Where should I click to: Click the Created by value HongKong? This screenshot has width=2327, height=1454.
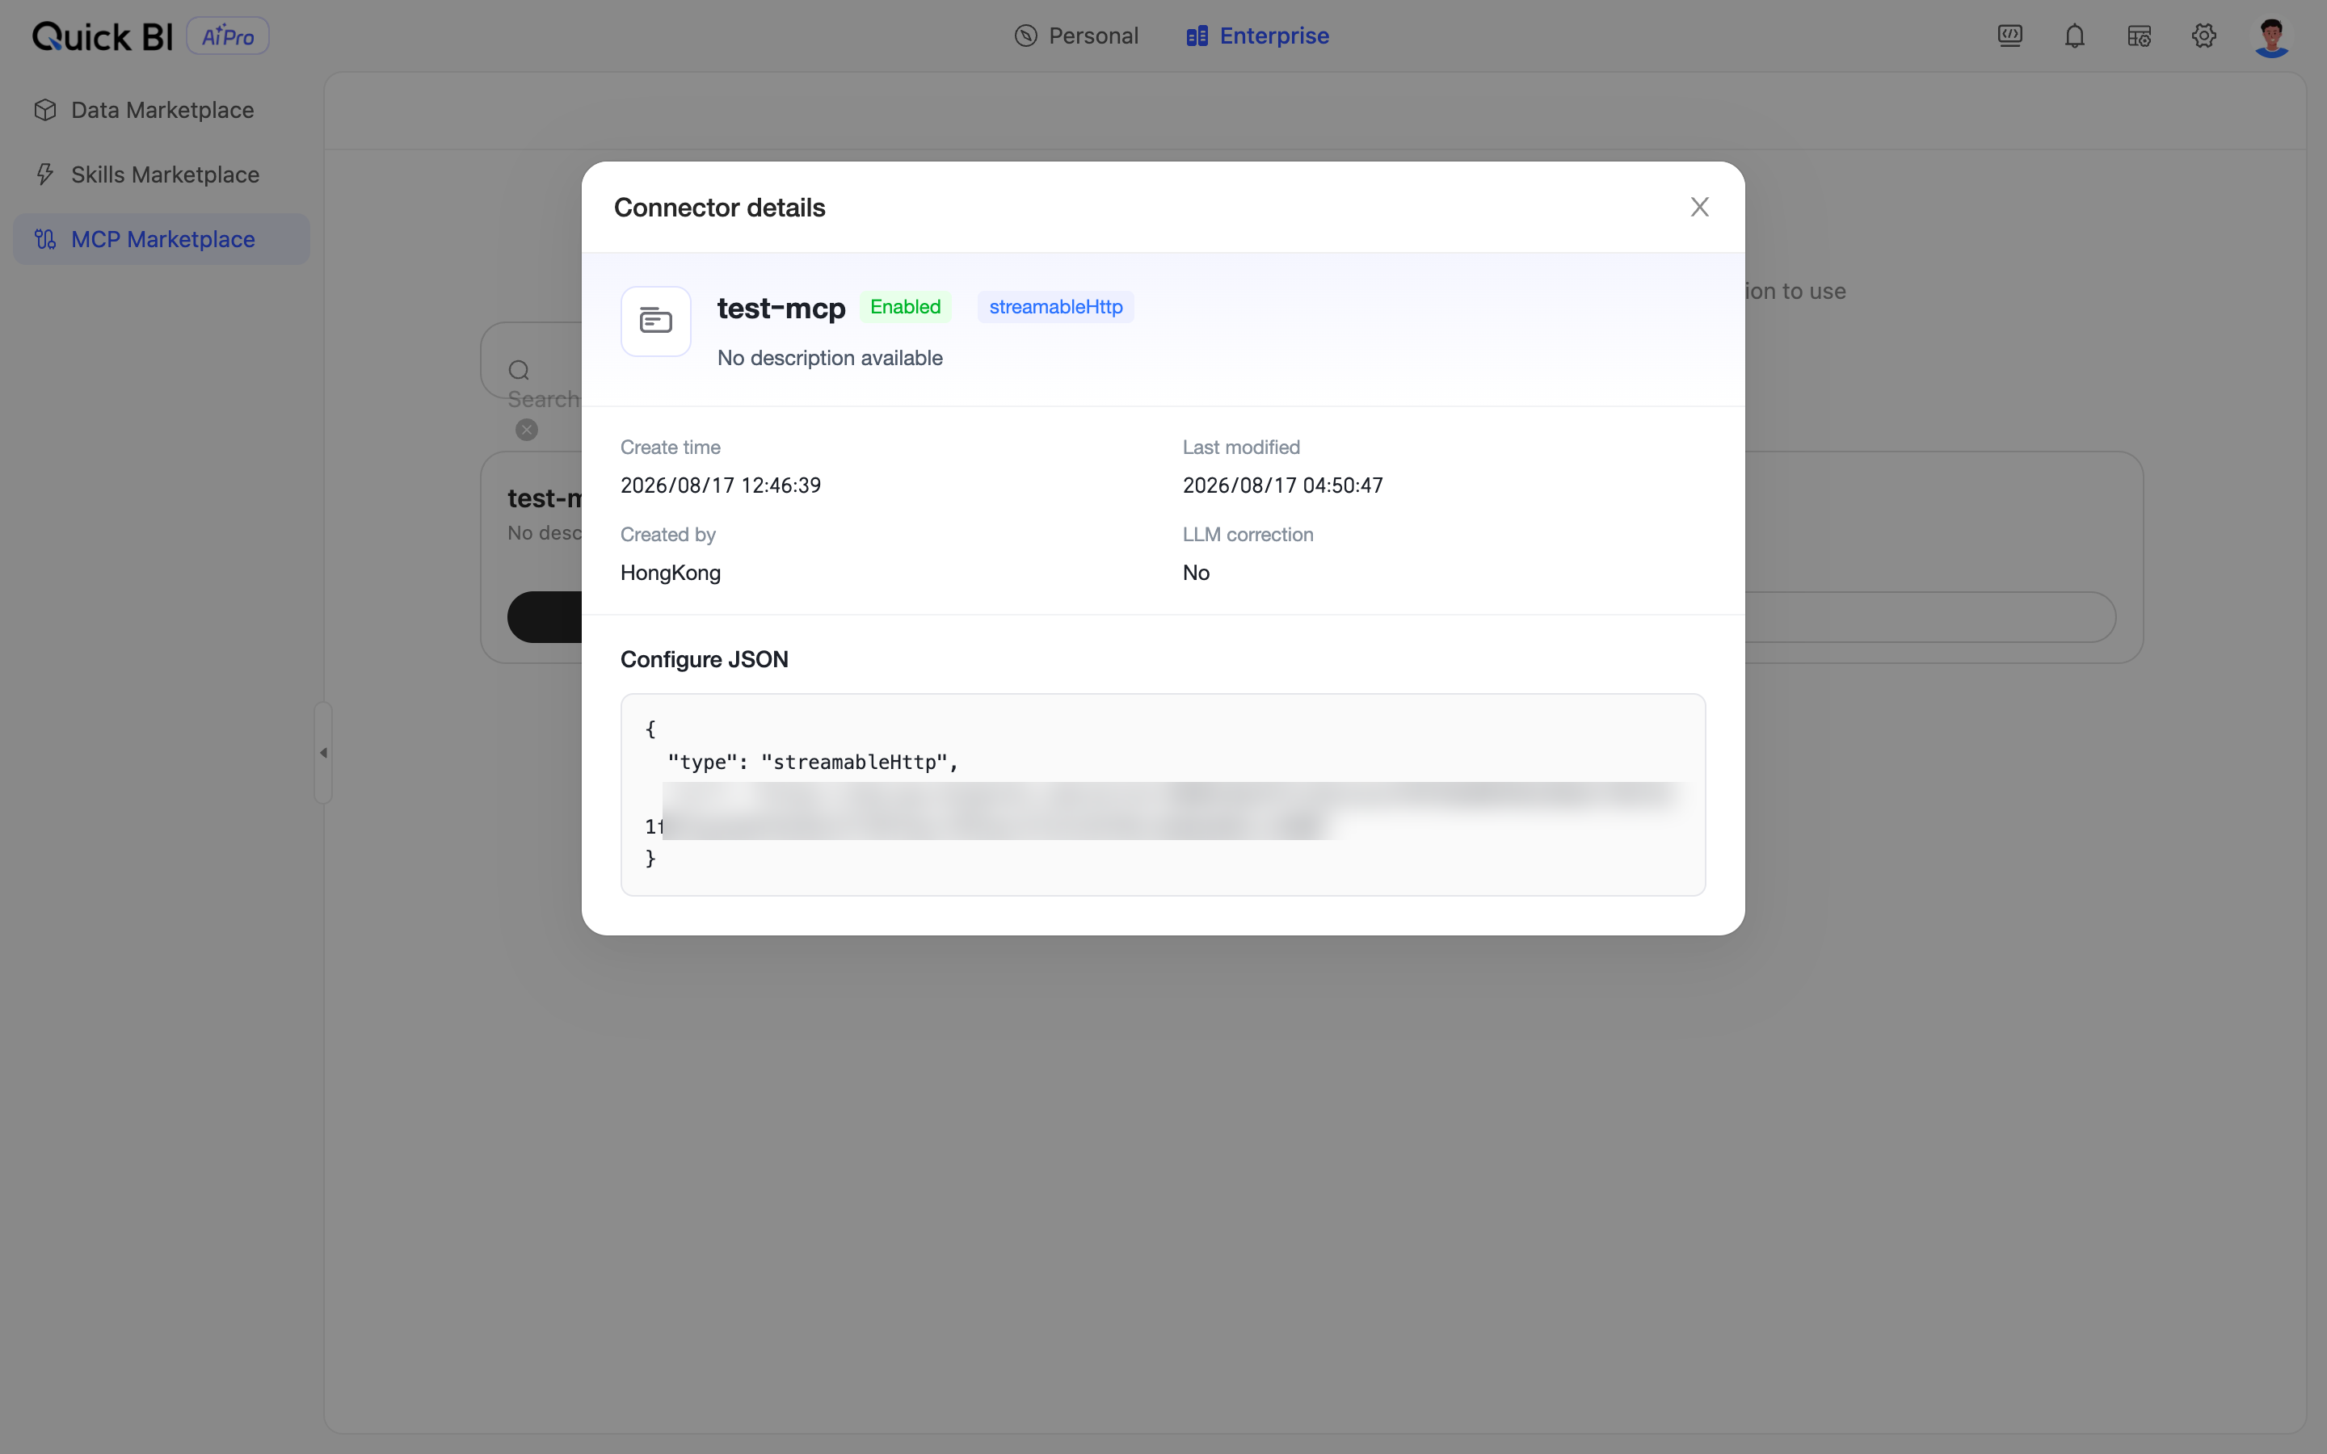670,574
